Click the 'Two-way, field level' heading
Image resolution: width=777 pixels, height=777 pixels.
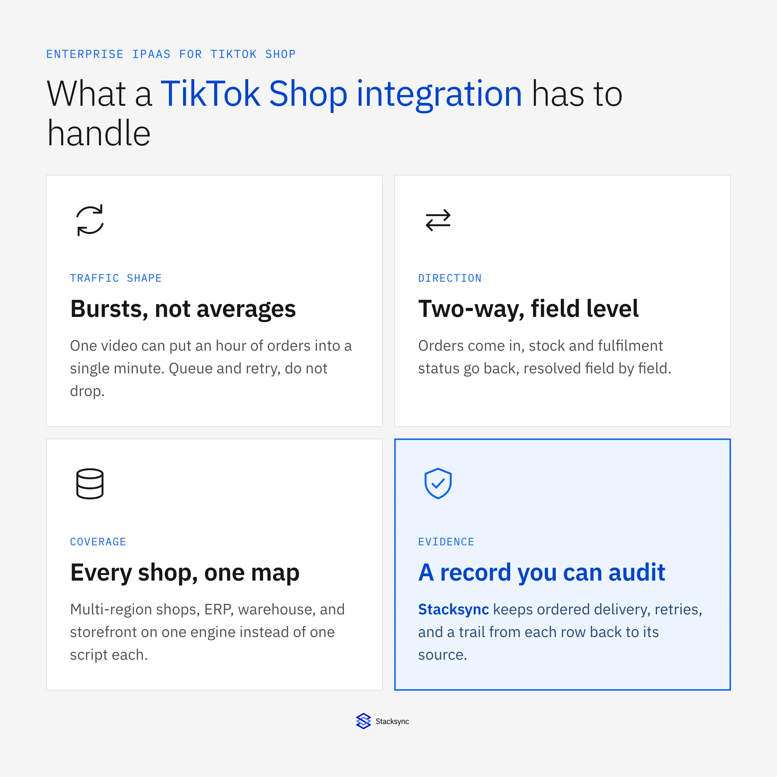[528, 309]
